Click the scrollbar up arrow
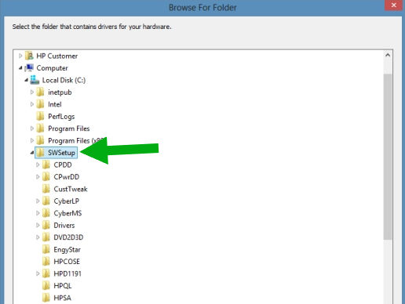Image resolution: width=405 pixels, height=304 pixels. (388, 55)
